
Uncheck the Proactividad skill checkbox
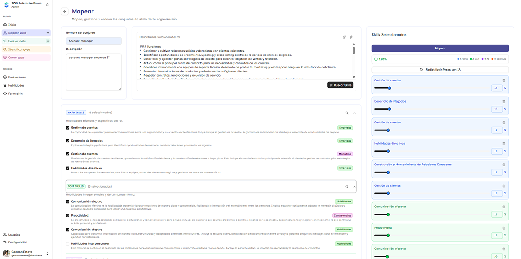(x=68, y=215)
